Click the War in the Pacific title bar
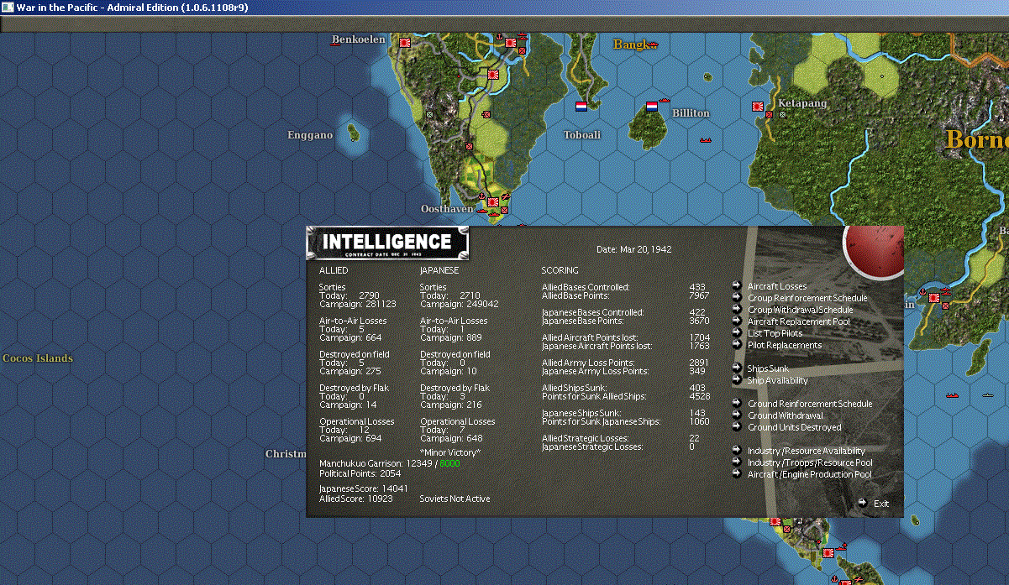This screenshot has width=1009, height=585. pyautogui.click(x=504, y=7)
